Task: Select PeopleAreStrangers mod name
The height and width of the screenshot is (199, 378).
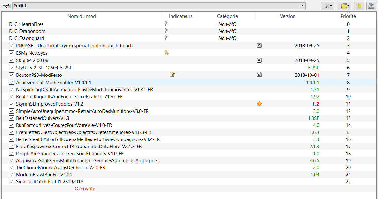Action: (x=70, y=154)
